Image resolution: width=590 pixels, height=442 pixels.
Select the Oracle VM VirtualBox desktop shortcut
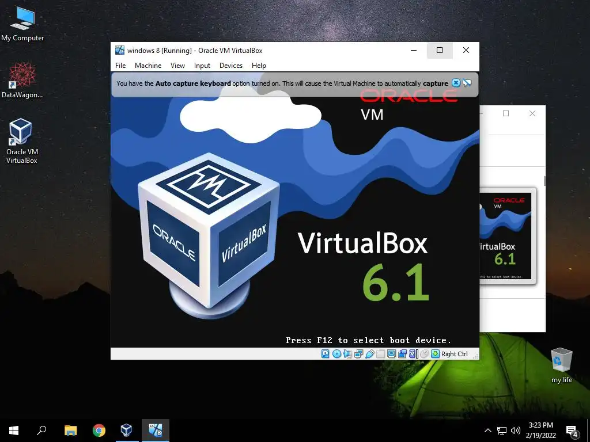pyautogui.click(x=21, y=142)
